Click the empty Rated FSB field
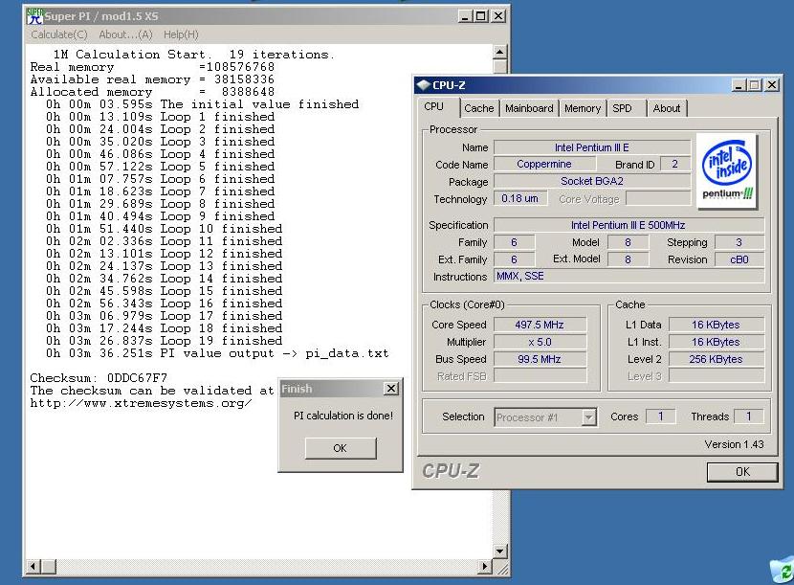 pos(540,376)
